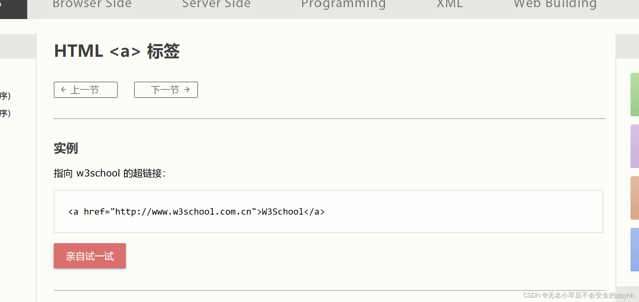Click the text 指向 w3school 的超链接
Screen dimensions: 639x302
(x=109, y=173)
